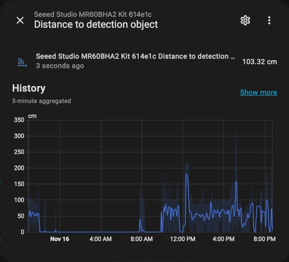Click the 4:00 PM axis label
The width and height of the screenshot is (289, 262).
pyautogui.click(x=224, y=239)
